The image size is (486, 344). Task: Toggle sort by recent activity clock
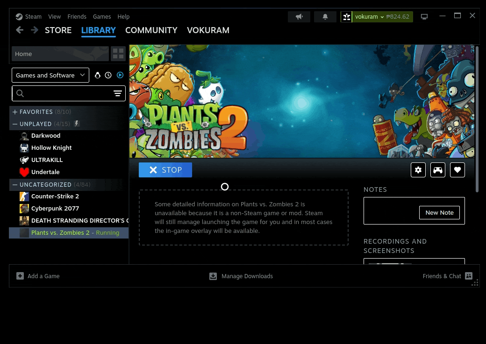(108, 75)
